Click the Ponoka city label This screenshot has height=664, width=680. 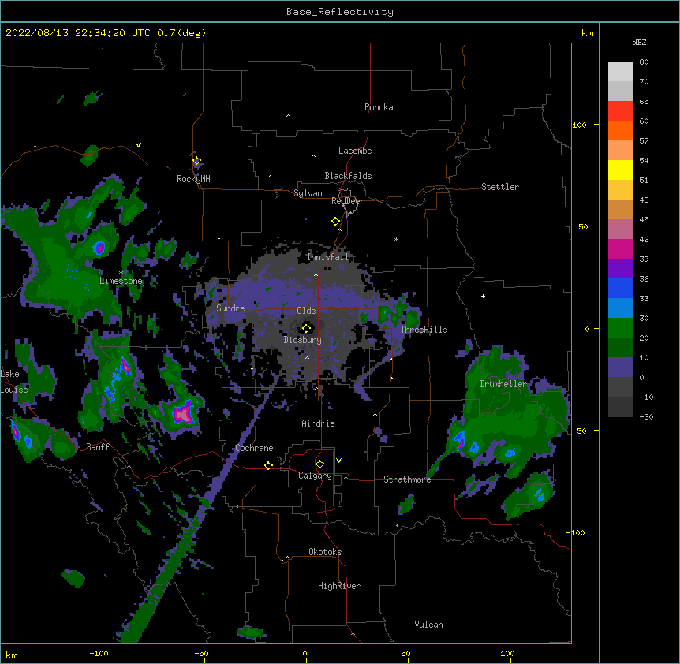(x=379, y=107)
